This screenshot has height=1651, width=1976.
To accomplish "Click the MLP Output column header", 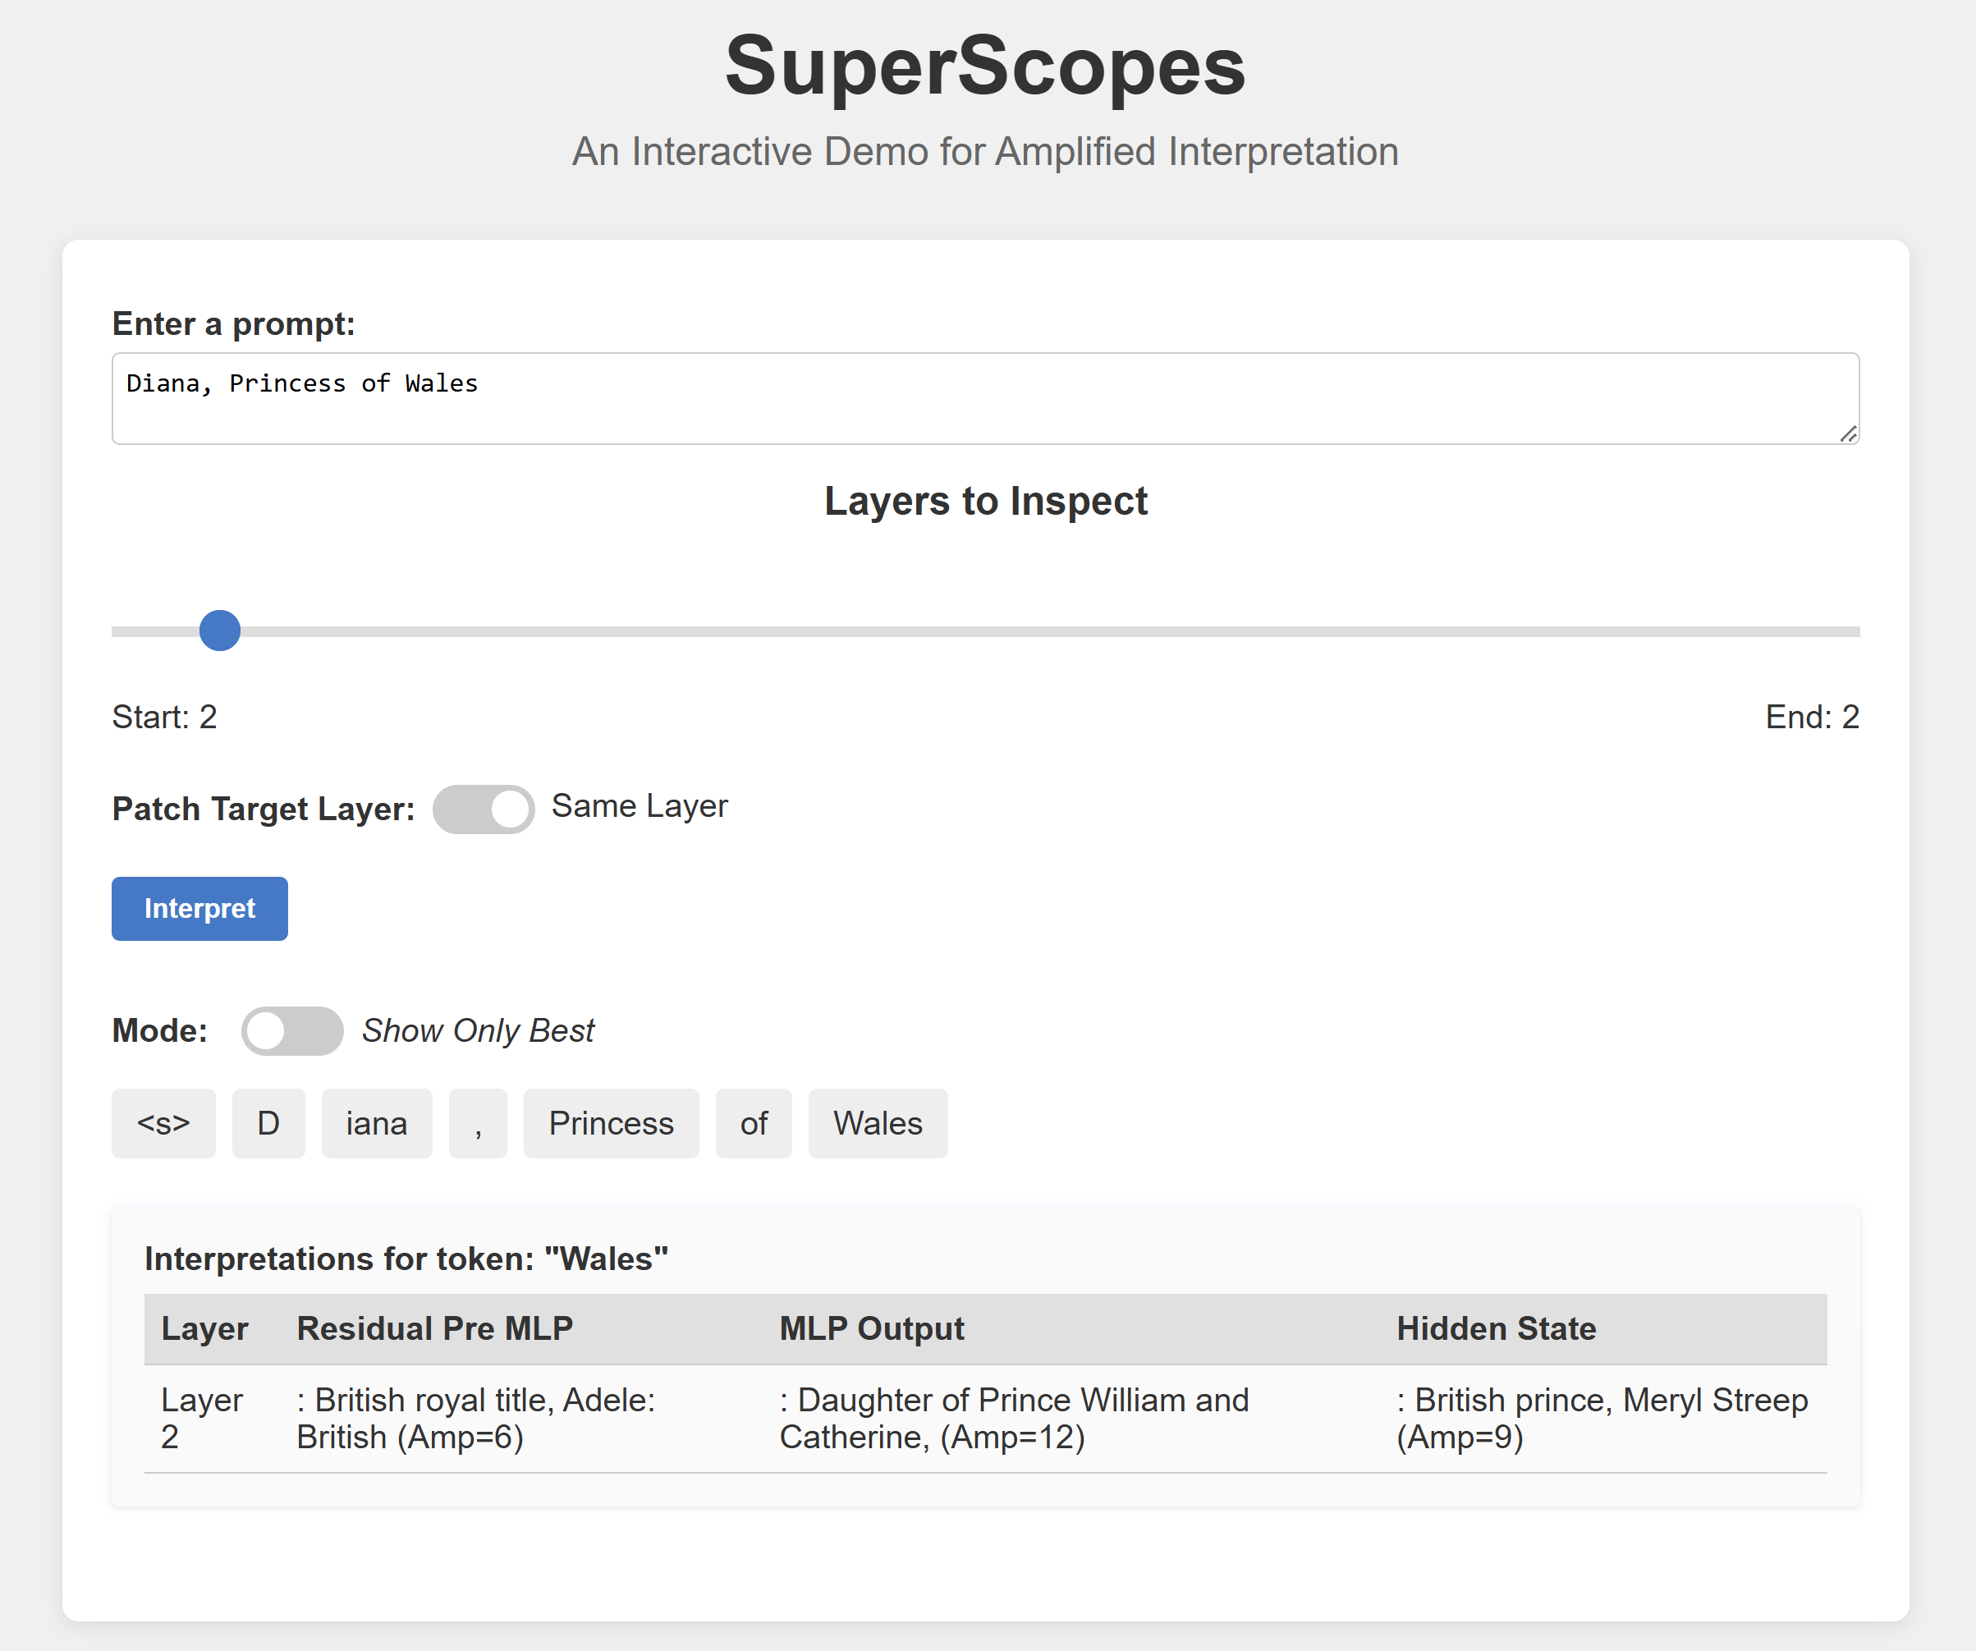I will (x=871, y=1328).
